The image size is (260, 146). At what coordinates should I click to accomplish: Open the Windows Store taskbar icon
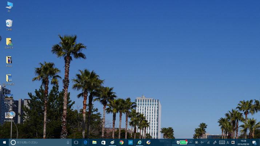(x=103, y=142)
